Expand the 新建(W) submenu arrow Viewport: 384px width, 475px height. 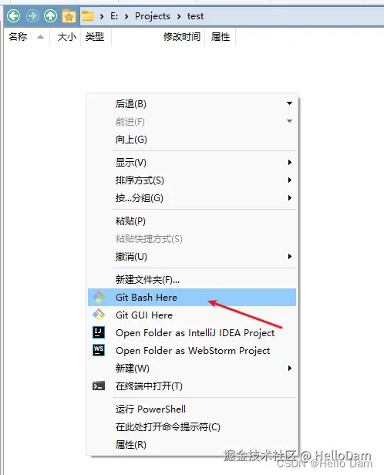[x=290, y=368]
